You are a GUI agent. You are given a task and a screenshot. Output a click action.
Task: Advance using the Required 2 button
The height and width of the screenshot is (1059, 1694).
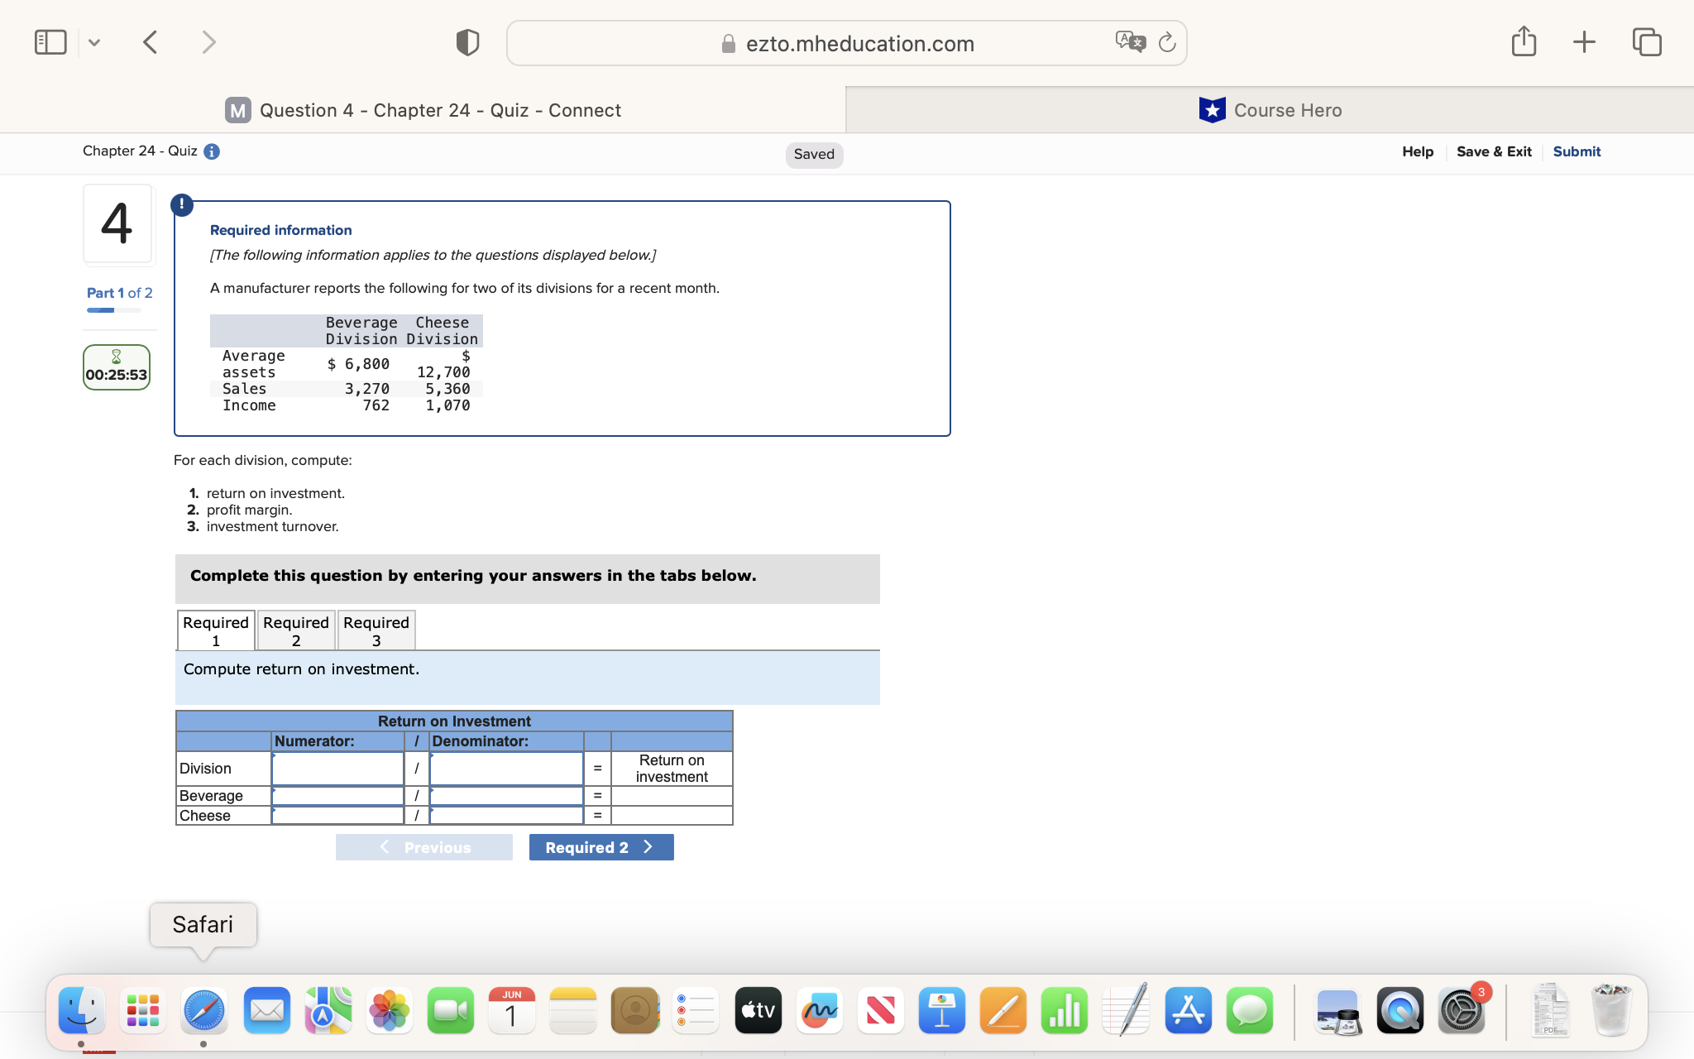pos(601,846)
